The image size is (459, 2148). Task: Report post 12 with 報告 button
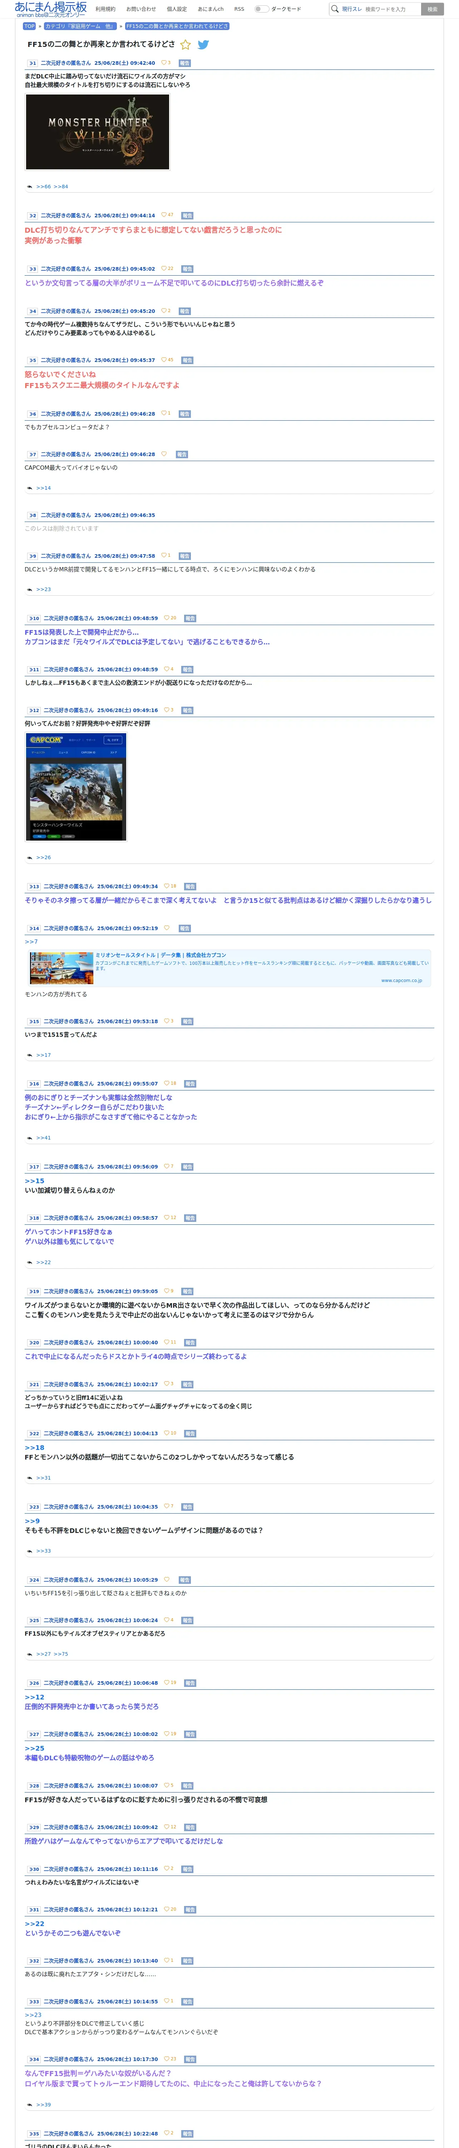coord(187,710)
